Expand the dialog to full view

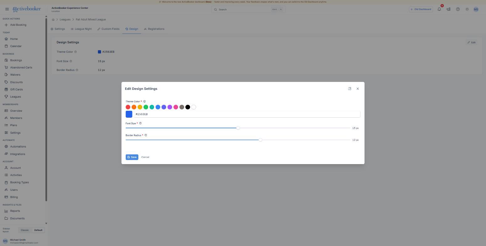point(350,89)
